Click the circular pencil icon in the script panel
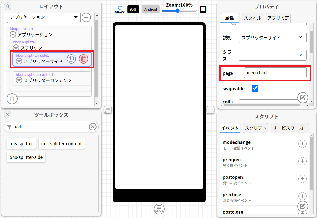The height and width of the screenshot is (218, 317). [303, 207]
